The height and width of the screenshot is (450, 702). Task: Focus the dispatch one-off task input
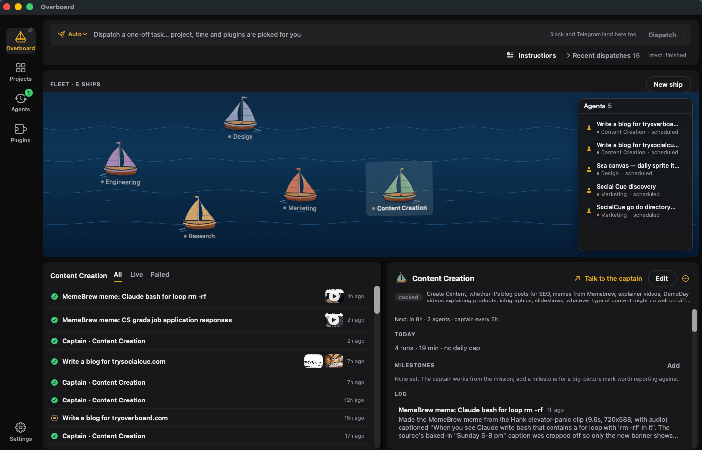point(317,34)
